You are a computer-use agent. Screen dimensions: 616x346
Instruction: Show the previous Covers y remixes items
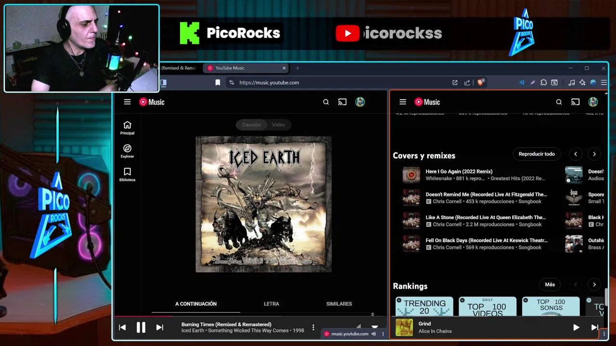(576, 154)
